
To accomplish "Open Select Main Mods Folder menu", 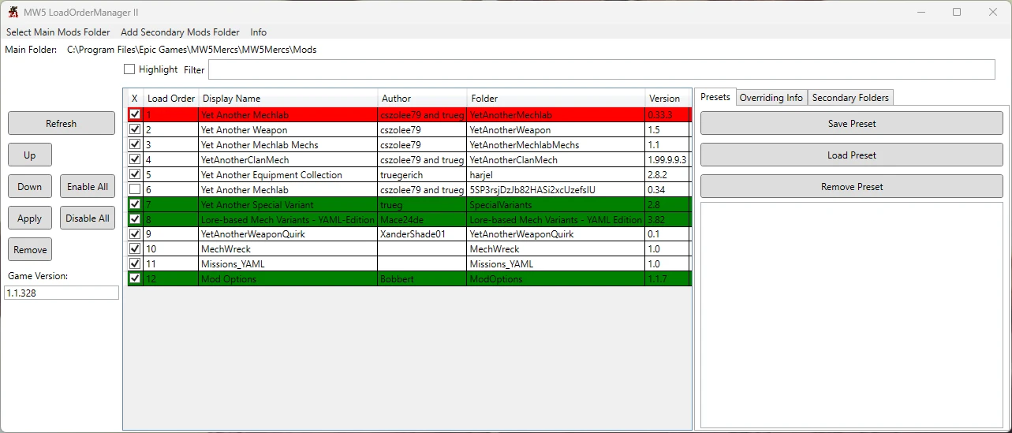I will click(58, 32).
